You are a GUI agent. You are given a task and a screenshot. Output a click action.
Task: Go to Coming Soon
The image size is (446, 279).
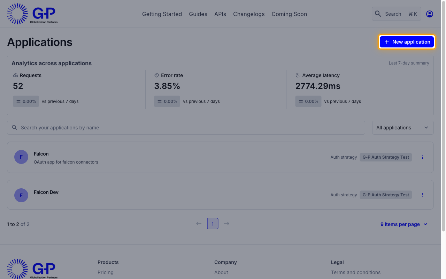click(x=289, y=14)
